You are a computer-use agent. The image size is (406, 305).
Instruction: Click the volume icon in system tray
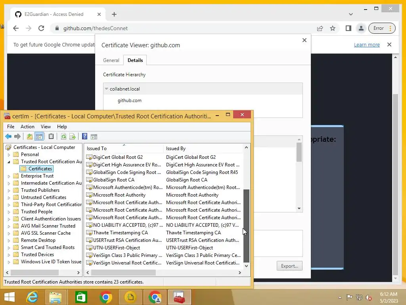368,297
